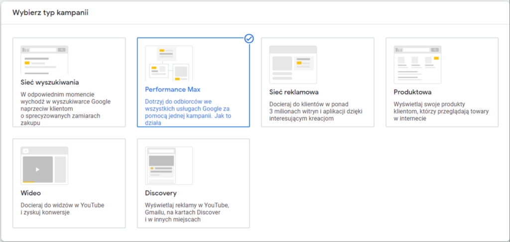The height and width of the screenshot is (242, 510).
Task: Click the Sieć wyszukiwania description text
Action: point(65,109)
